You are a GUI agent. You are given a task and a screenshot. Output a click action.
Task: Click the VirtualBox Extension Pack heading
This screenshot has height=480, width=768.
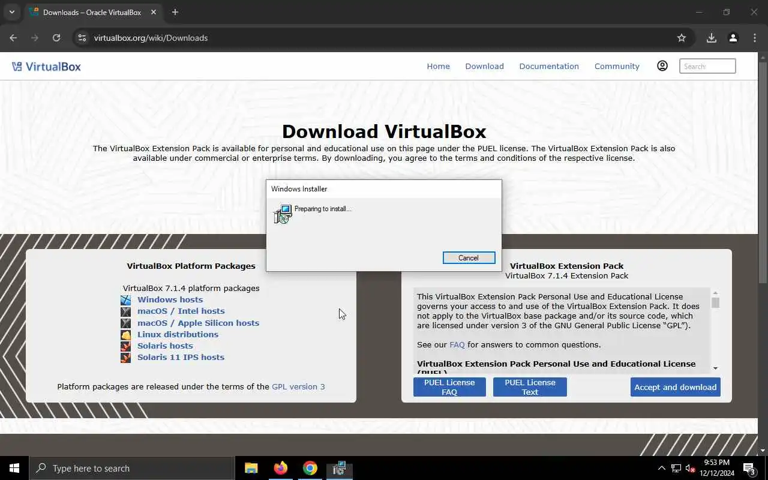566,266
